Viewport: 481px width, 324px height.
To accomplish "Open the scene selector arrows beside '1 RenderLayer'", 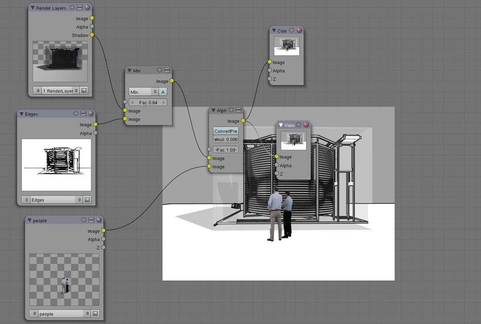I will point(38,90).
